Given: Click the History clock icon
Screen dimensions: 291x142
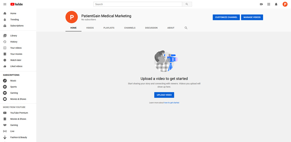Looking at the screenshot, I should [5, 42].
